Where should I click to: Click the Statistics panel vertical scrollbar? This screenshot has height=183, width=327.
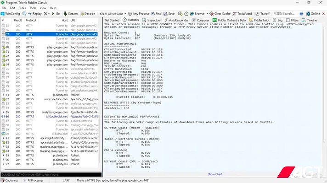[x=324, y=84]
